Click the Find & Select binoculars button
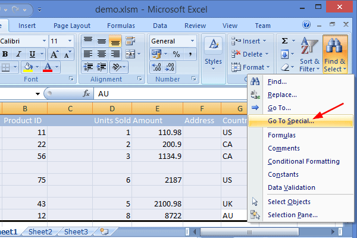The height and width of the screenshot is (238, 357). [335, 54]
